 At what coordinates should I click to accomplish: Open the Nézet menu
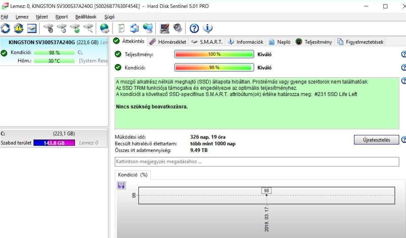(x=42, y=17)
